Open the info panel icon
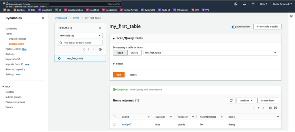295x132 pixels. [x=292, y=16]
